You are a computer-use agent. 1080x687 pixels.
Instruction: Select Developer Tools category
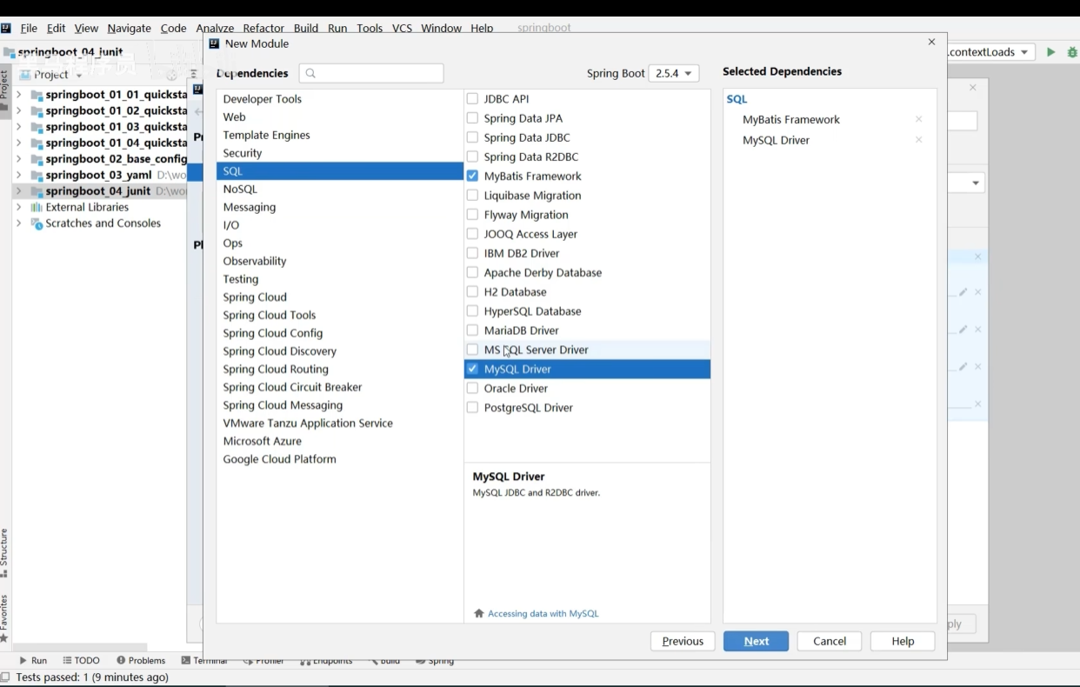click(x=339, y=99)
